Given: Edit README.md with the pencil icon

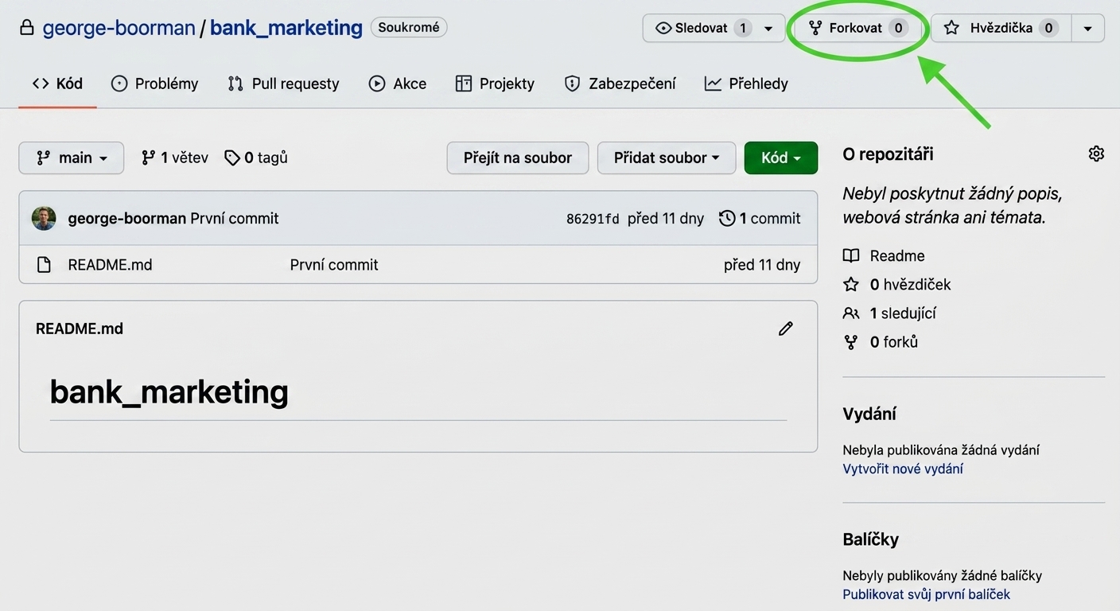Looking at the screenshot, I should click(x=786, y=329).
